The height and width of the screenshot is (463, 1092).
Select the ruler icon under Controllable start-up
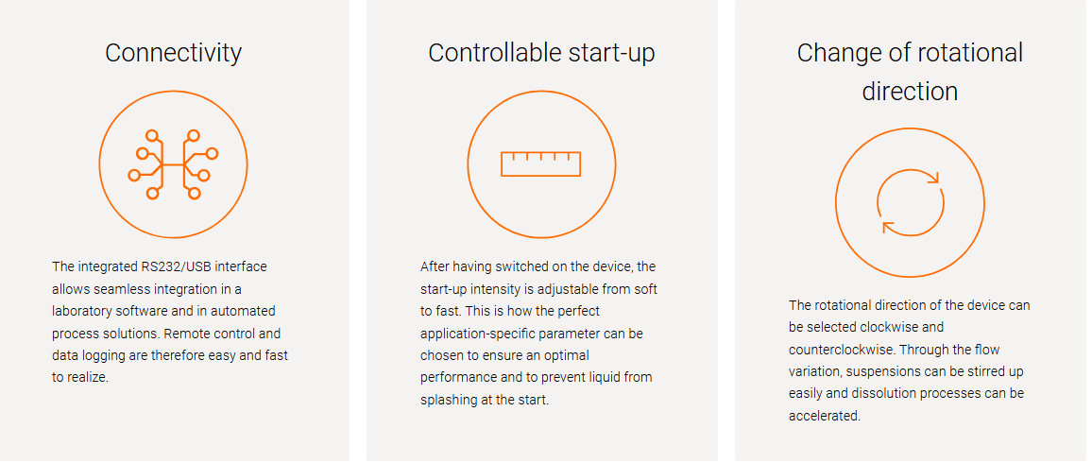[x=541, y=165]
